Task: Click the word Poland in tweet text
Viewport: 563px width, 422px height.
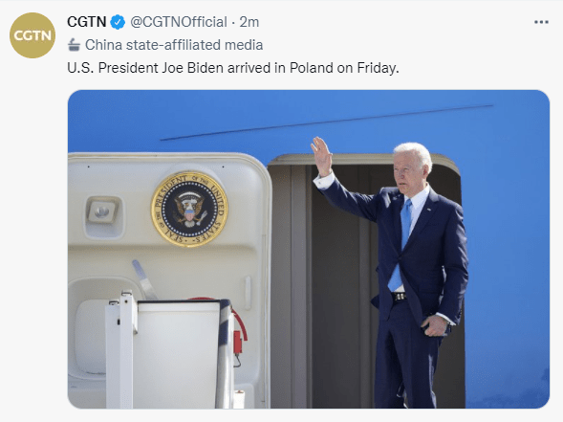Action: pyautogui.click(x=312, y=68)
